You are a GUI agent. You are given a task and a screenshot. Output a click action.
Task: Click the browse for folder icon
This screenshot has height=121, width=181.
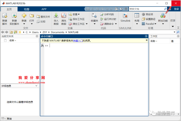(x=15, y=32)
